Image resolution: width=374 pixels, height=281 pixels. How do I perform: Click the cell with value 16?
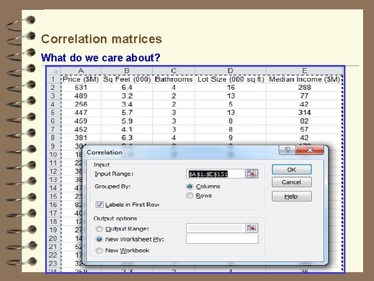(231, 87)
